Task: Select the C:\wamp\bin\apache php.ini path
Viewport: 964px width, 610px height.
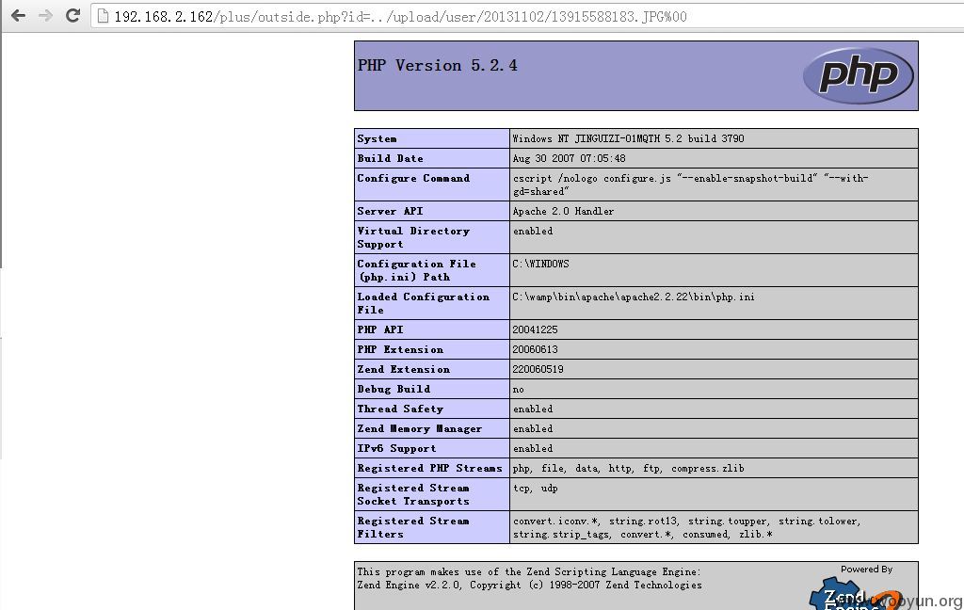Action: coord(634,297)
